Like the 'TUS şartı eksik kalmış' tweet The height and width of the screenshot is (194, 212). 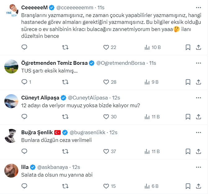point(106,82)
